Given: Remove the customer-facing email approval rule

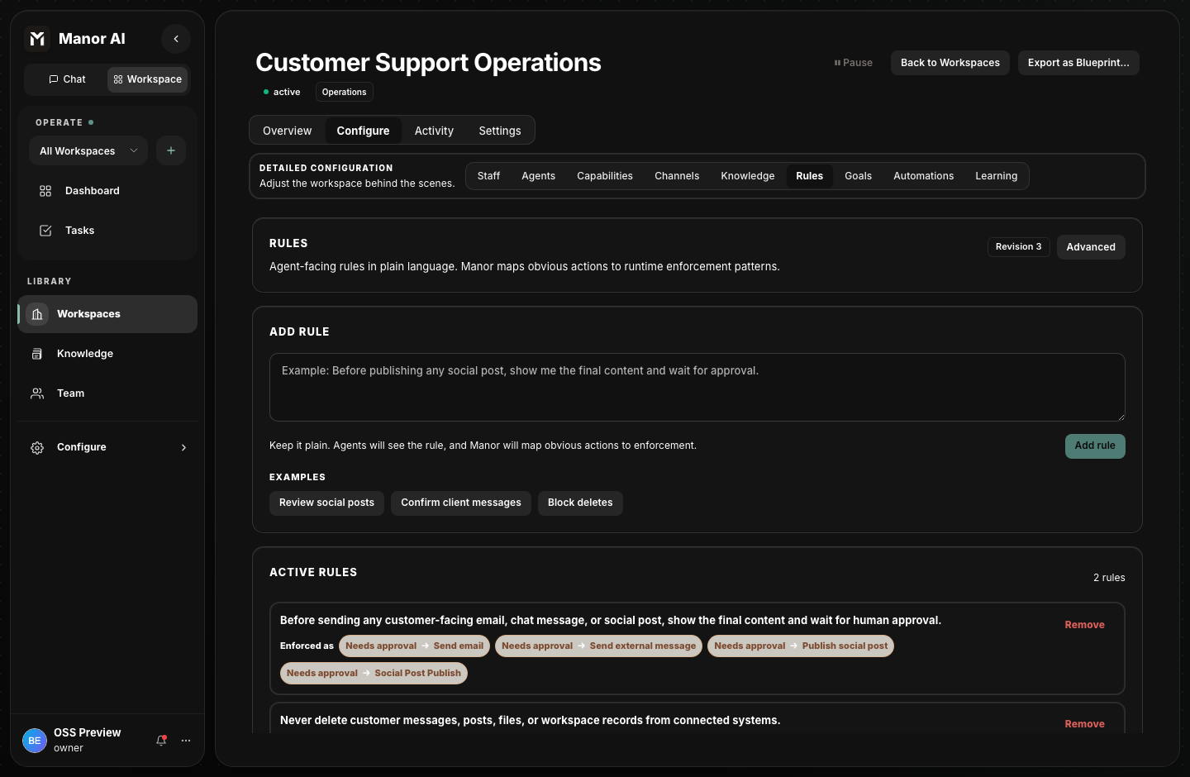Looking at the screenshot, I should [1085, 625].
